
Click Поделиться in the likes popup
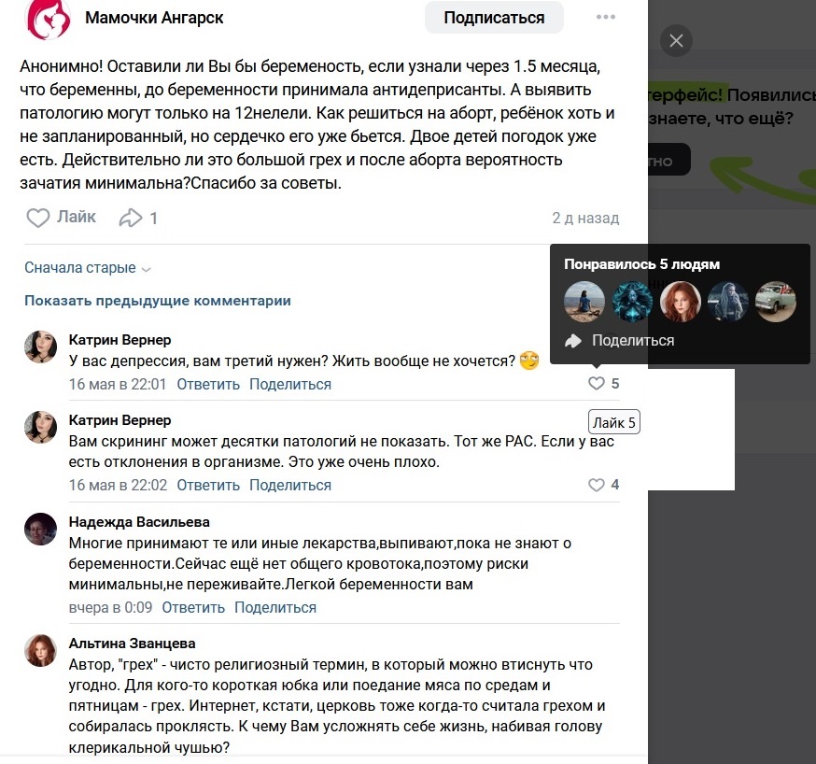[x=620, y=341]
